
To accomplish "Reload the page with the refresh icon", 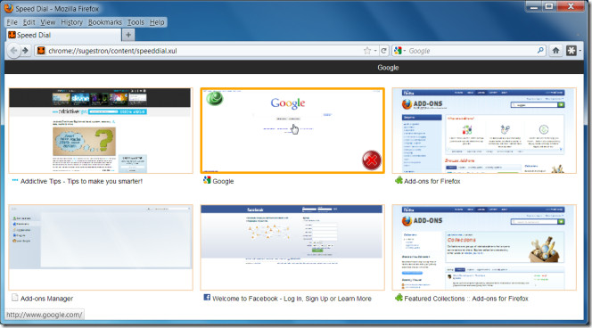I will tap(383, 51).
